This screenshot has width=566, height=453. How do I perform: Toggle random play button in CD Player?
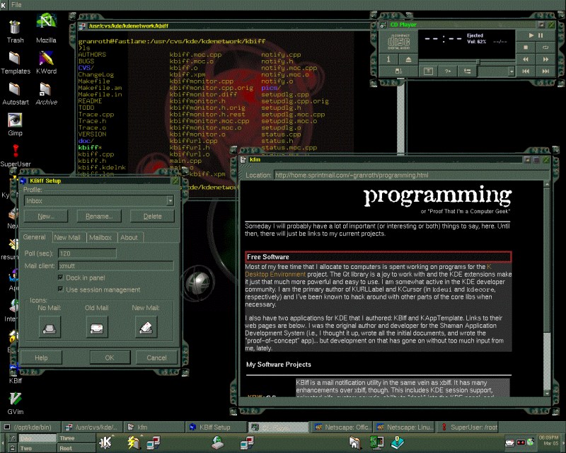tap(448, 71)
